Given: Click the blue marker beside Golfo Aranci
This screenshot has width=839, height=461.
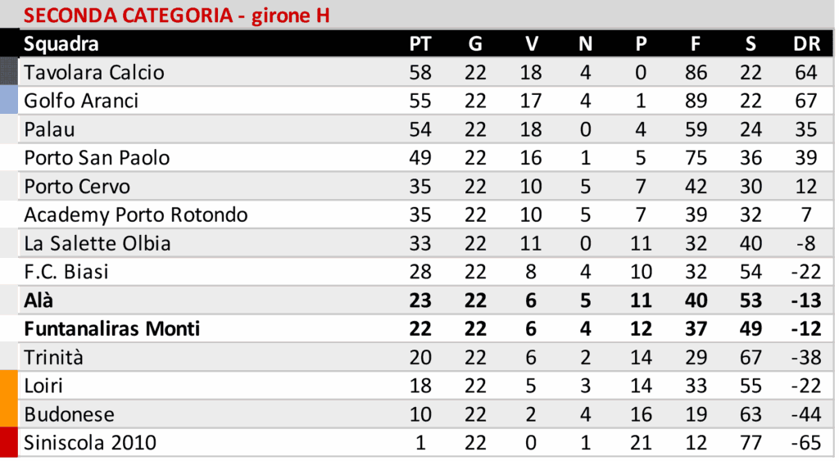Looking at the screenshot, I should [9, 101].
